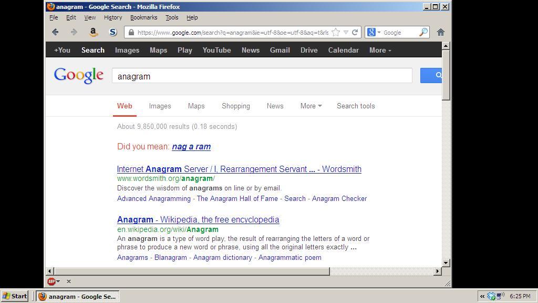Click +You in the Google bar
Image resolution: width=538 pixels, height=303 pixels.
62,50
